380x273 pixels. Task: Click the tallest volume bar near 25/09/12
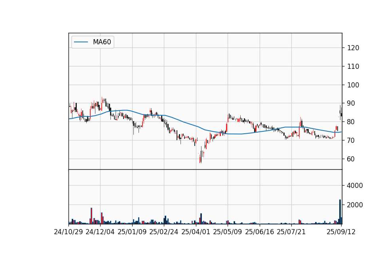point(340,212)
